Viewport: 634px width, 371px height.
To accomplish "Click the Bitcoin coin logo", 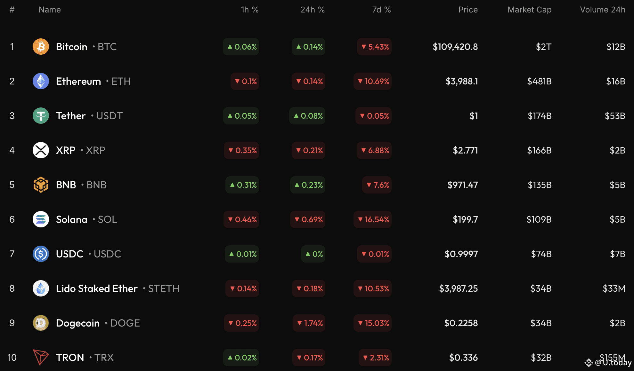I will tap(41, 47).
